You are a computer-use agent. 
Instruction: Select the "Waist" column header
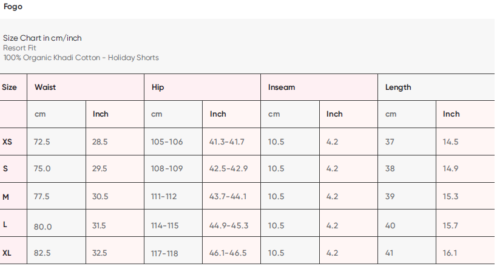(46, 87)
